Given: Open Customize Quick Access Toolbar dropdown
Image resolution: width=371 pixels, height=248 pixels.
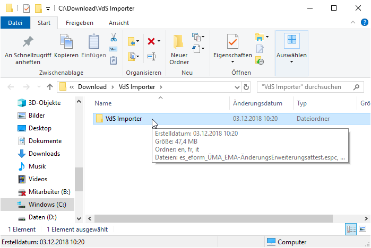Looking at the screenshot, I should coord(48,9).
